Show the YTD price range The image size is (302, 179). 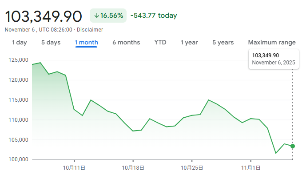pyautogui.click(x=160, y=43)
